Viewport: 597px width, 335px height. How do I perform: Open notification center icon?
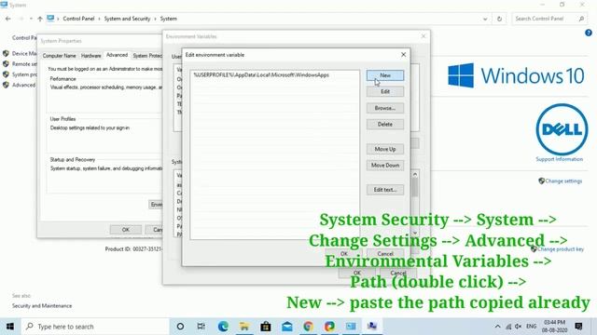click(578, 327)
